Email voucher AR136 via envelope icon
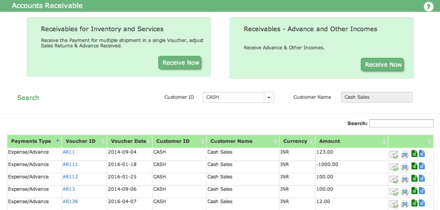This screenshot has height=210, width=440. pyautogui.click(x=394, y=204)
